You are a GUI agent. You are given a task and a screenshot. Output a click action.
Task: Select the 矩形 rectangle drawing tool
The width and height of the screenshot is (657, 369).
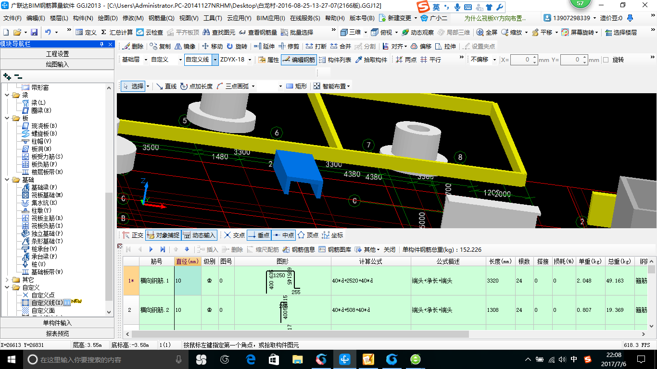296,86
